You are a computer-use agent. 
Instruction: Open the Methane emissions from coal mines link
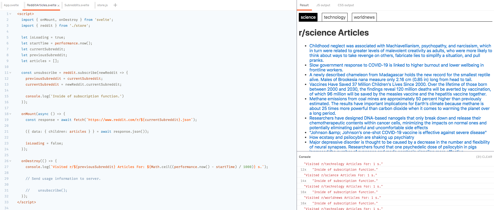400,106
